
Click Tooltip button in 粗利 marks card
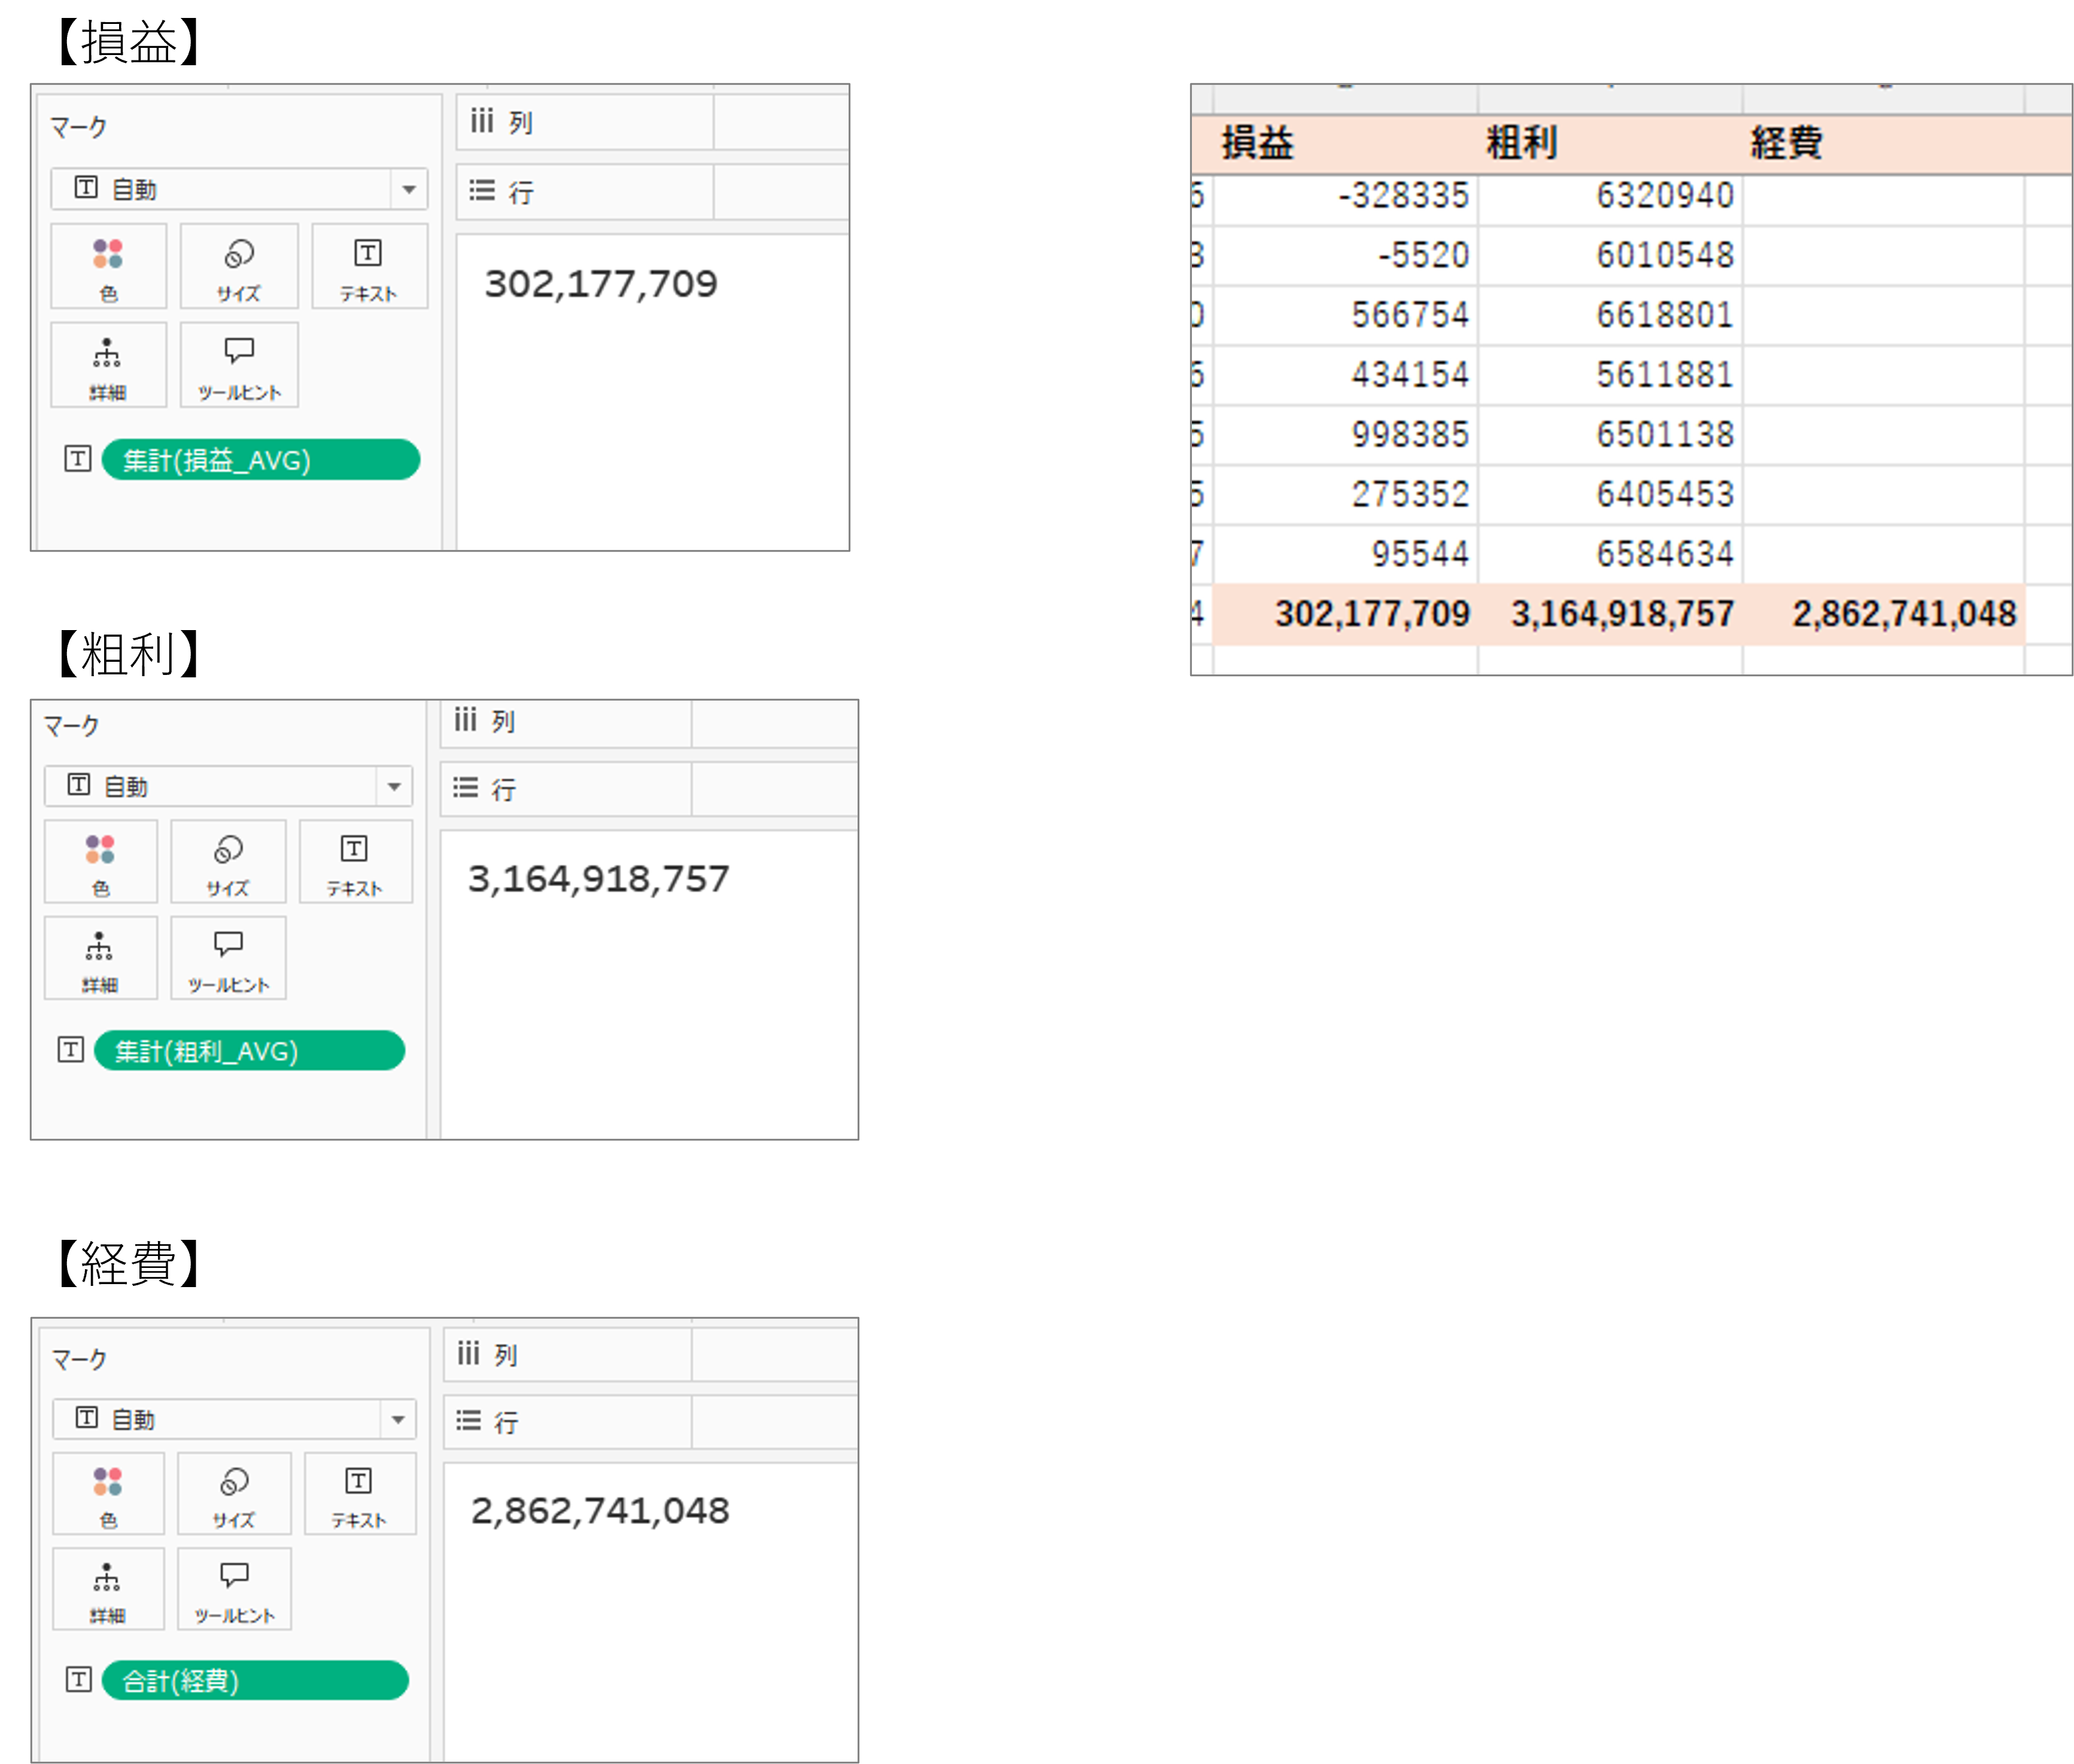228,957
